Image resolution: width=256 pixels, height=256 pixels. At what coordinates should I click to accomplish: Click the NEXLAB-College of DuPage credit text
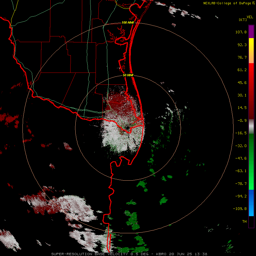pyautogui.click(x=229, y=3)
